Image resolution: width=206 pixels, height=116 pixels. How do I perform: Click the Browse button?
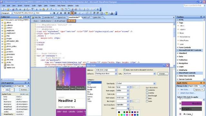point(163,74)
